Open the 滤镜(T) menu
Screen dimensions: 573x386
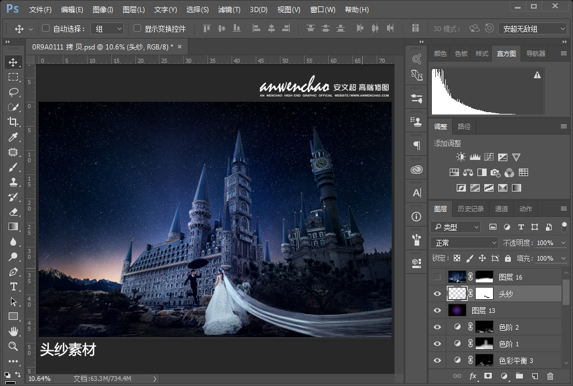point(229,10)
